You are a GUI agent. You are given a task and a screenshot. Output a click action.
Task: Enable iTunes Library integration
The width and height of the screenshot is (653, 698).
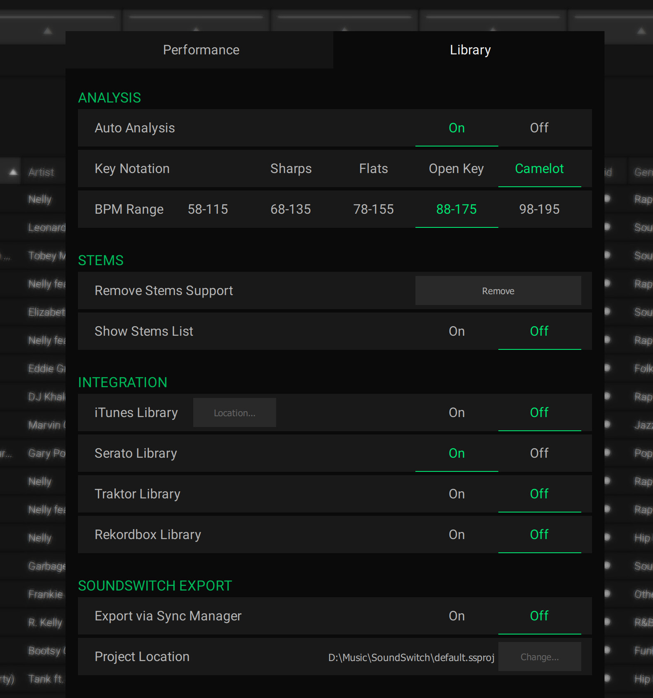(456, 412)
